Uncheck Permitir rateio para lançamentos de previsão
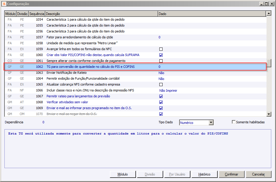Viewport: 276px width, 182px height. (x=161, y=96)
